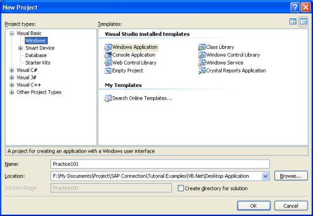The image size is (313, 216).
Task: Choose the Class Library template icon
Action: pyautogui.click(x=202, y=47)
